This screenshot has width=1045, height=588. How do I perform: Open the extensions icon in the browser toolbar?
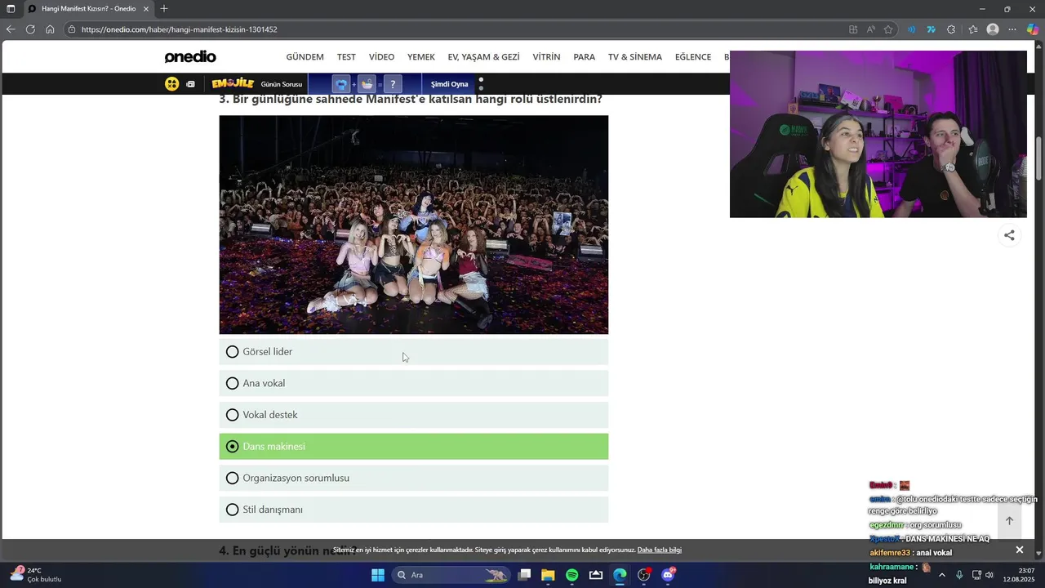951,29
